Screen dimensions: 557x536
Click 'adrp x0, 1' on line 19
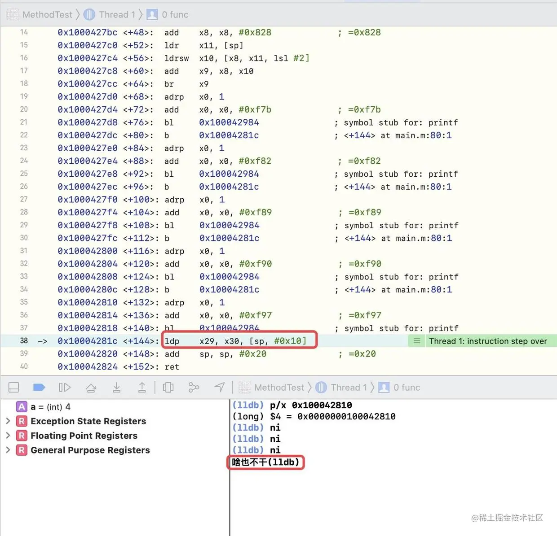coord(195,97)
